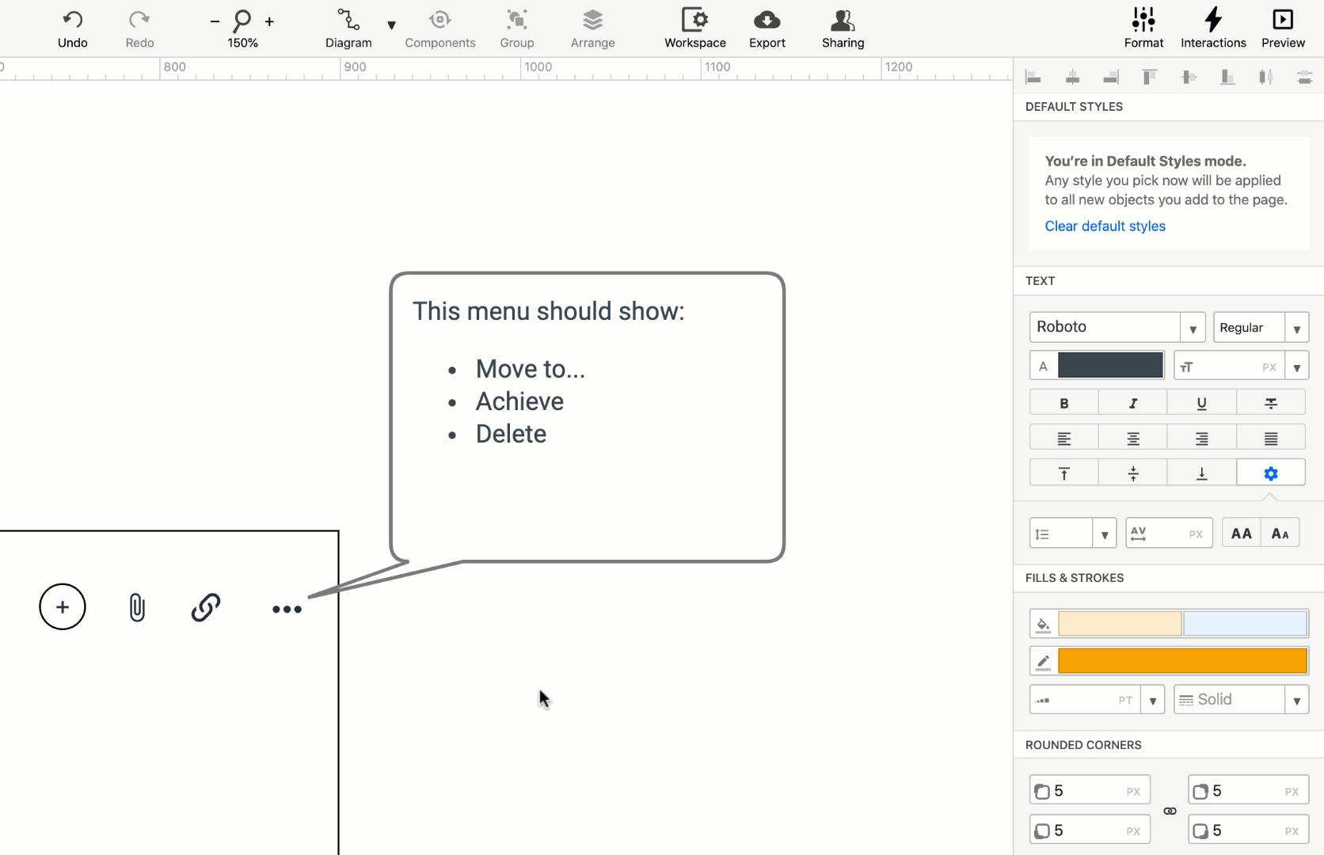Toggle italic text formatting
The image size is (1324, 855).
[x=1132, y=403]
